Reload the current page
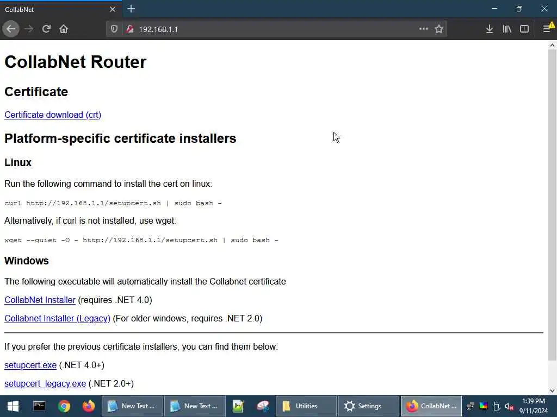557x417 pixels. click(x=47, y=29)
